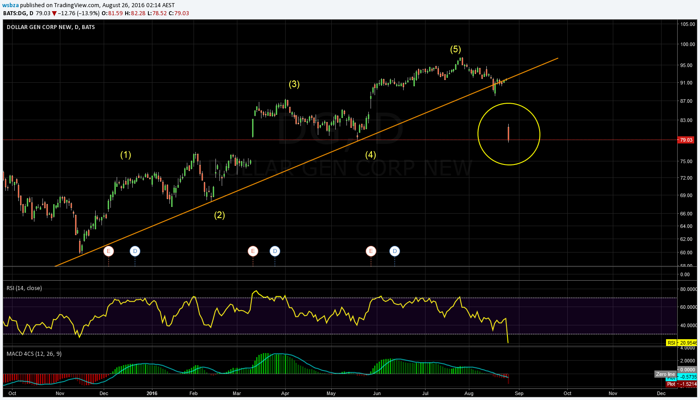Click the Apr label on time axis
Viewport: 700px width, 400px height.
point(285,393)
